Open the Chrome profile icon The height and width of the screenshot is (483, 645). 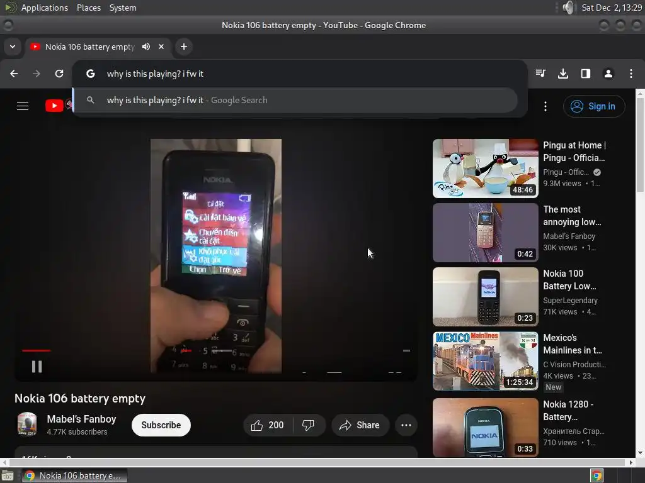click(608, 74)
